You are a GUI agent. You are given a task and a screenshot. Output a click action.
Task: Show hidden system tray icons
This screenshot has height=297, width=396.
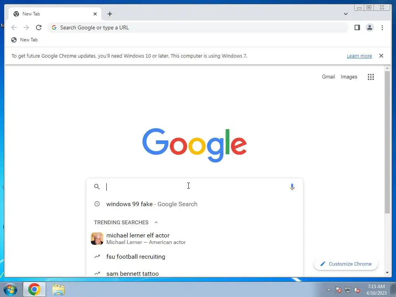(329, 290)
